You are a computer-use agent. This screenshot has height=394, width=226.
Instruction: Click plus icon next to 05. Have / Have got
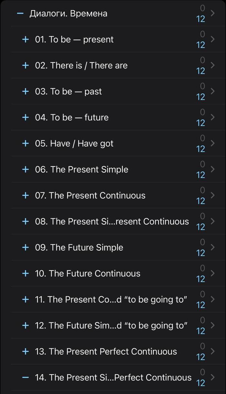click(25, 143)
